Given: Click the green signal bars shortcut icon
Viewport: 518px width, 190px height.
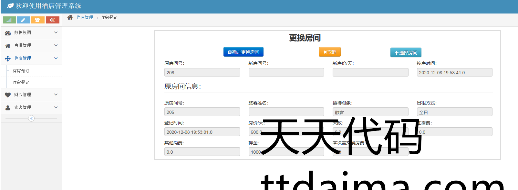Looking at the screenshot, I should pos(9,20).
